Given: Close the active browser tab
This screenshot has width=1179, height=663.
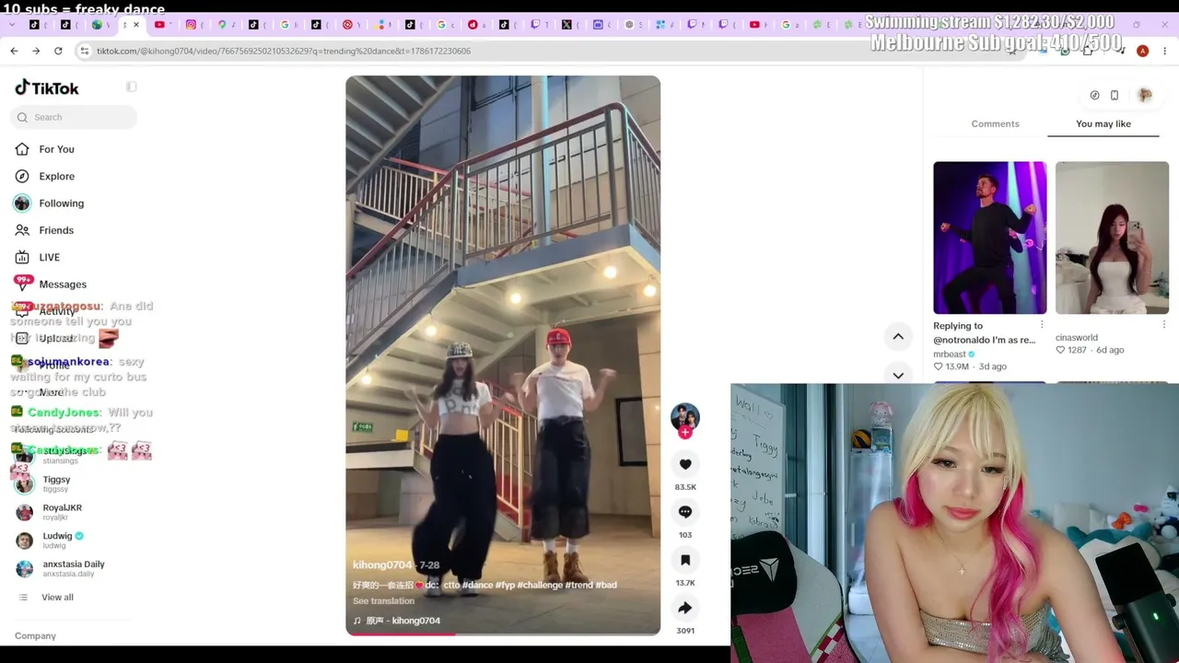Looking at the screenshot, I should click(x=136, y=25).
